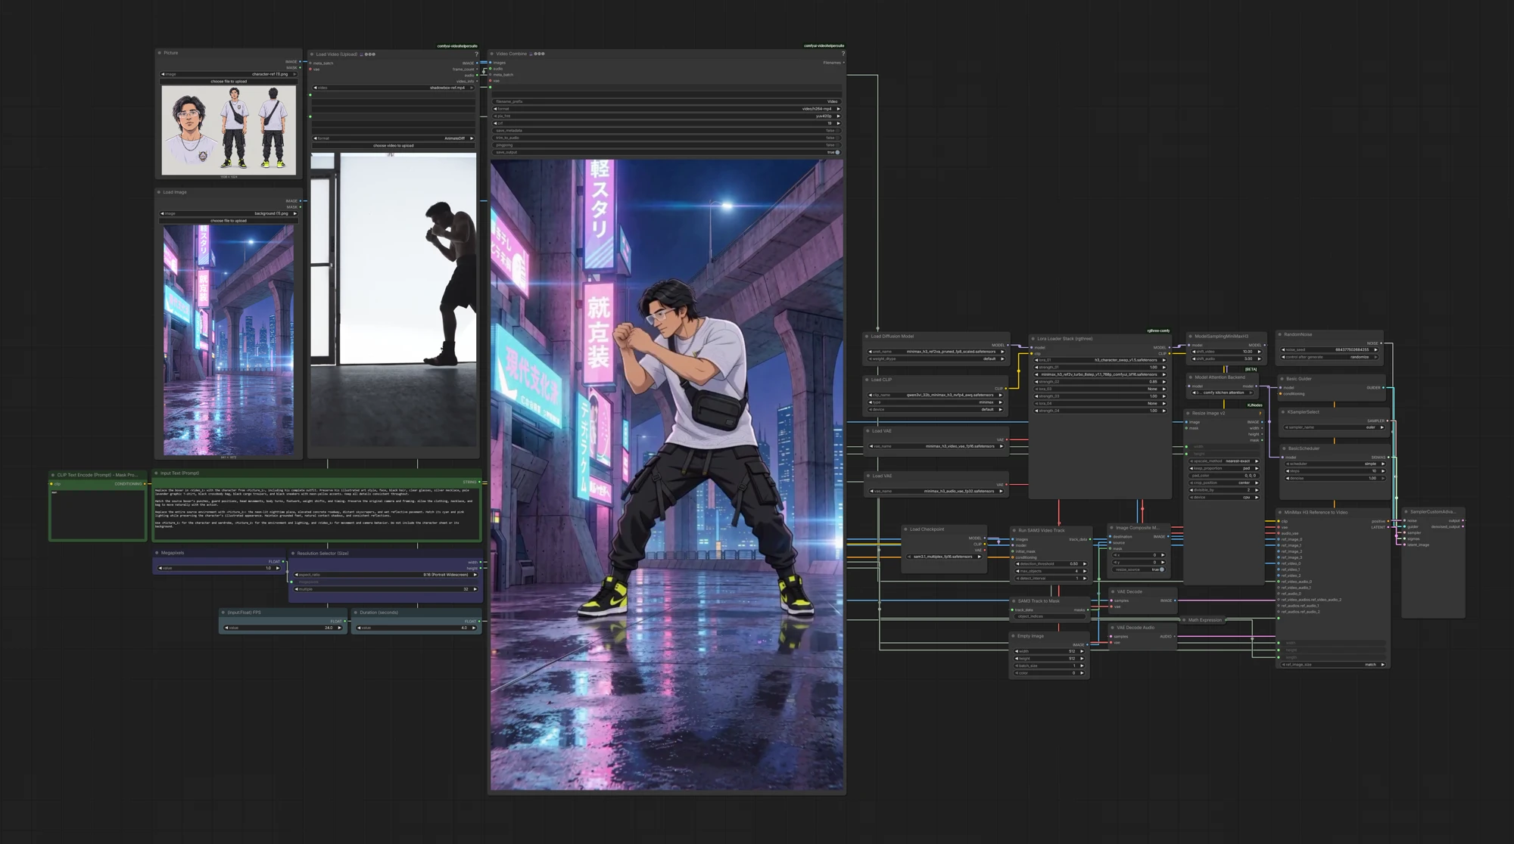Screen dimensions: 1514x844
Task: Collapse the Run SAM3 Video Track node dot
Action: point(1014,530)
